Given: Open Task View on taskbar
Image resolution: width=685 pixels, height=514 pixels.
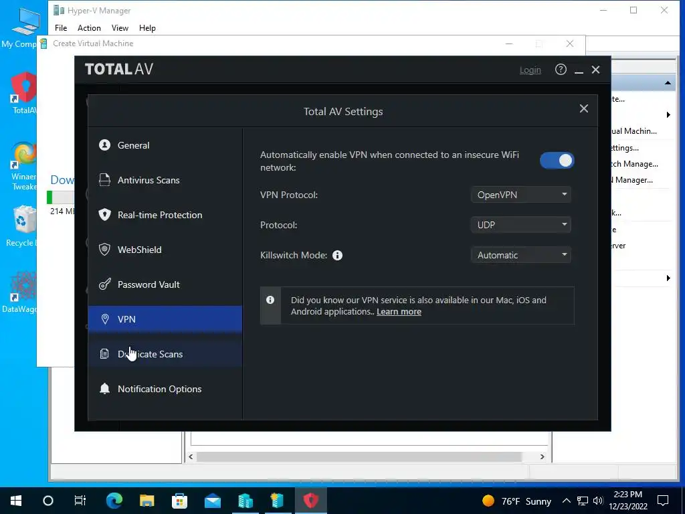Looking at the screenshot, I should 80,501.
